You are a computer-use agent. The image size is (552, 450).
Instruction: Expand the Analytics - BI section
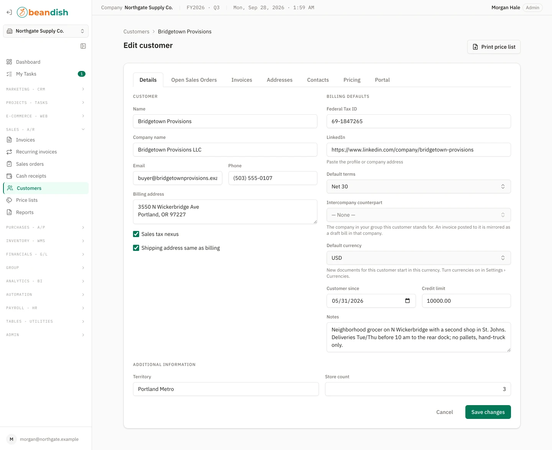click(46, 281)
